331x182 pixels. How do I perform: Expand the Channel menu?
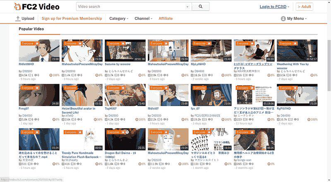pyautogui.click(x=143, y=18)
